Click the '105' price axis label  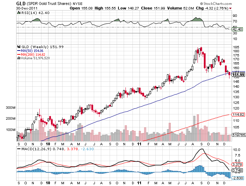click(236, 127)
